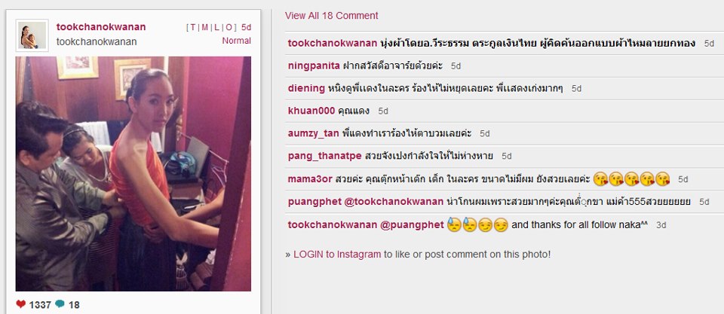724x314 pixels.
Task: Open khuan000 commenter profile
Action: coord(311,111)
